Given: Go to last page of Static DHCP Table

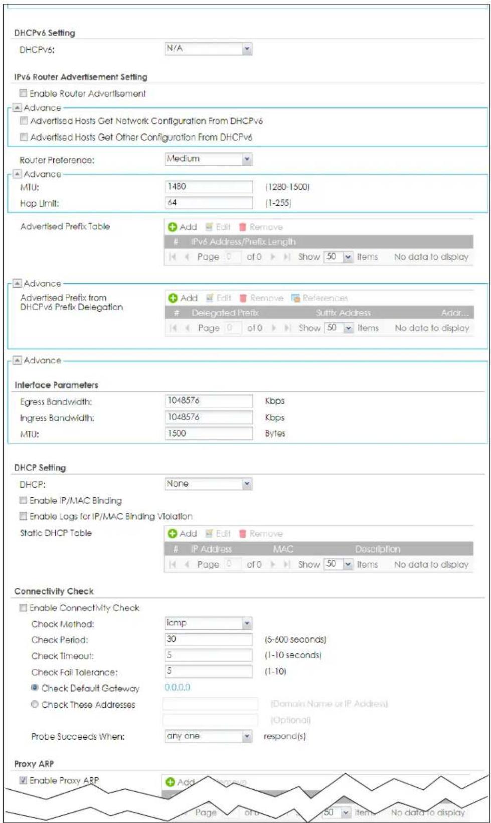Looking at the screenshot, I should [287, 564].
